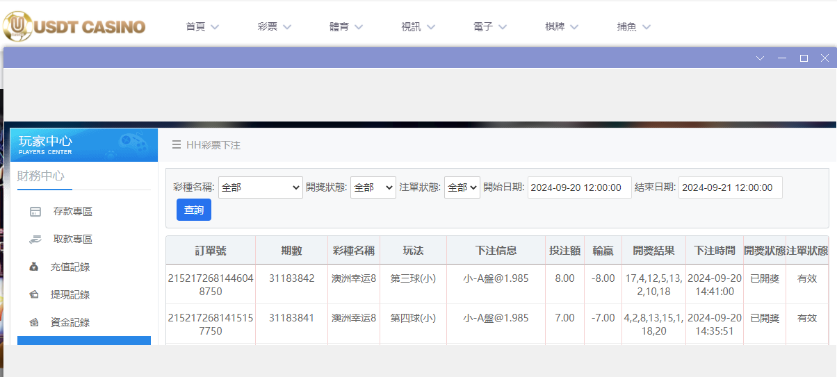837x377 pixels.
Task: Open the 彩種名稱 dropdown
Action: [261, 187]
